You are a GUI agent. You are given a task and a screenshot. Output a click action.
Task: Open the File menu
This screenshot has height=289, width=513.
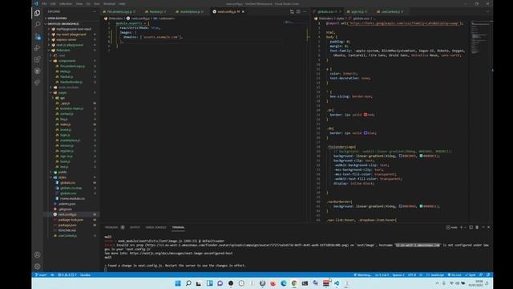[x=44, y=3]
